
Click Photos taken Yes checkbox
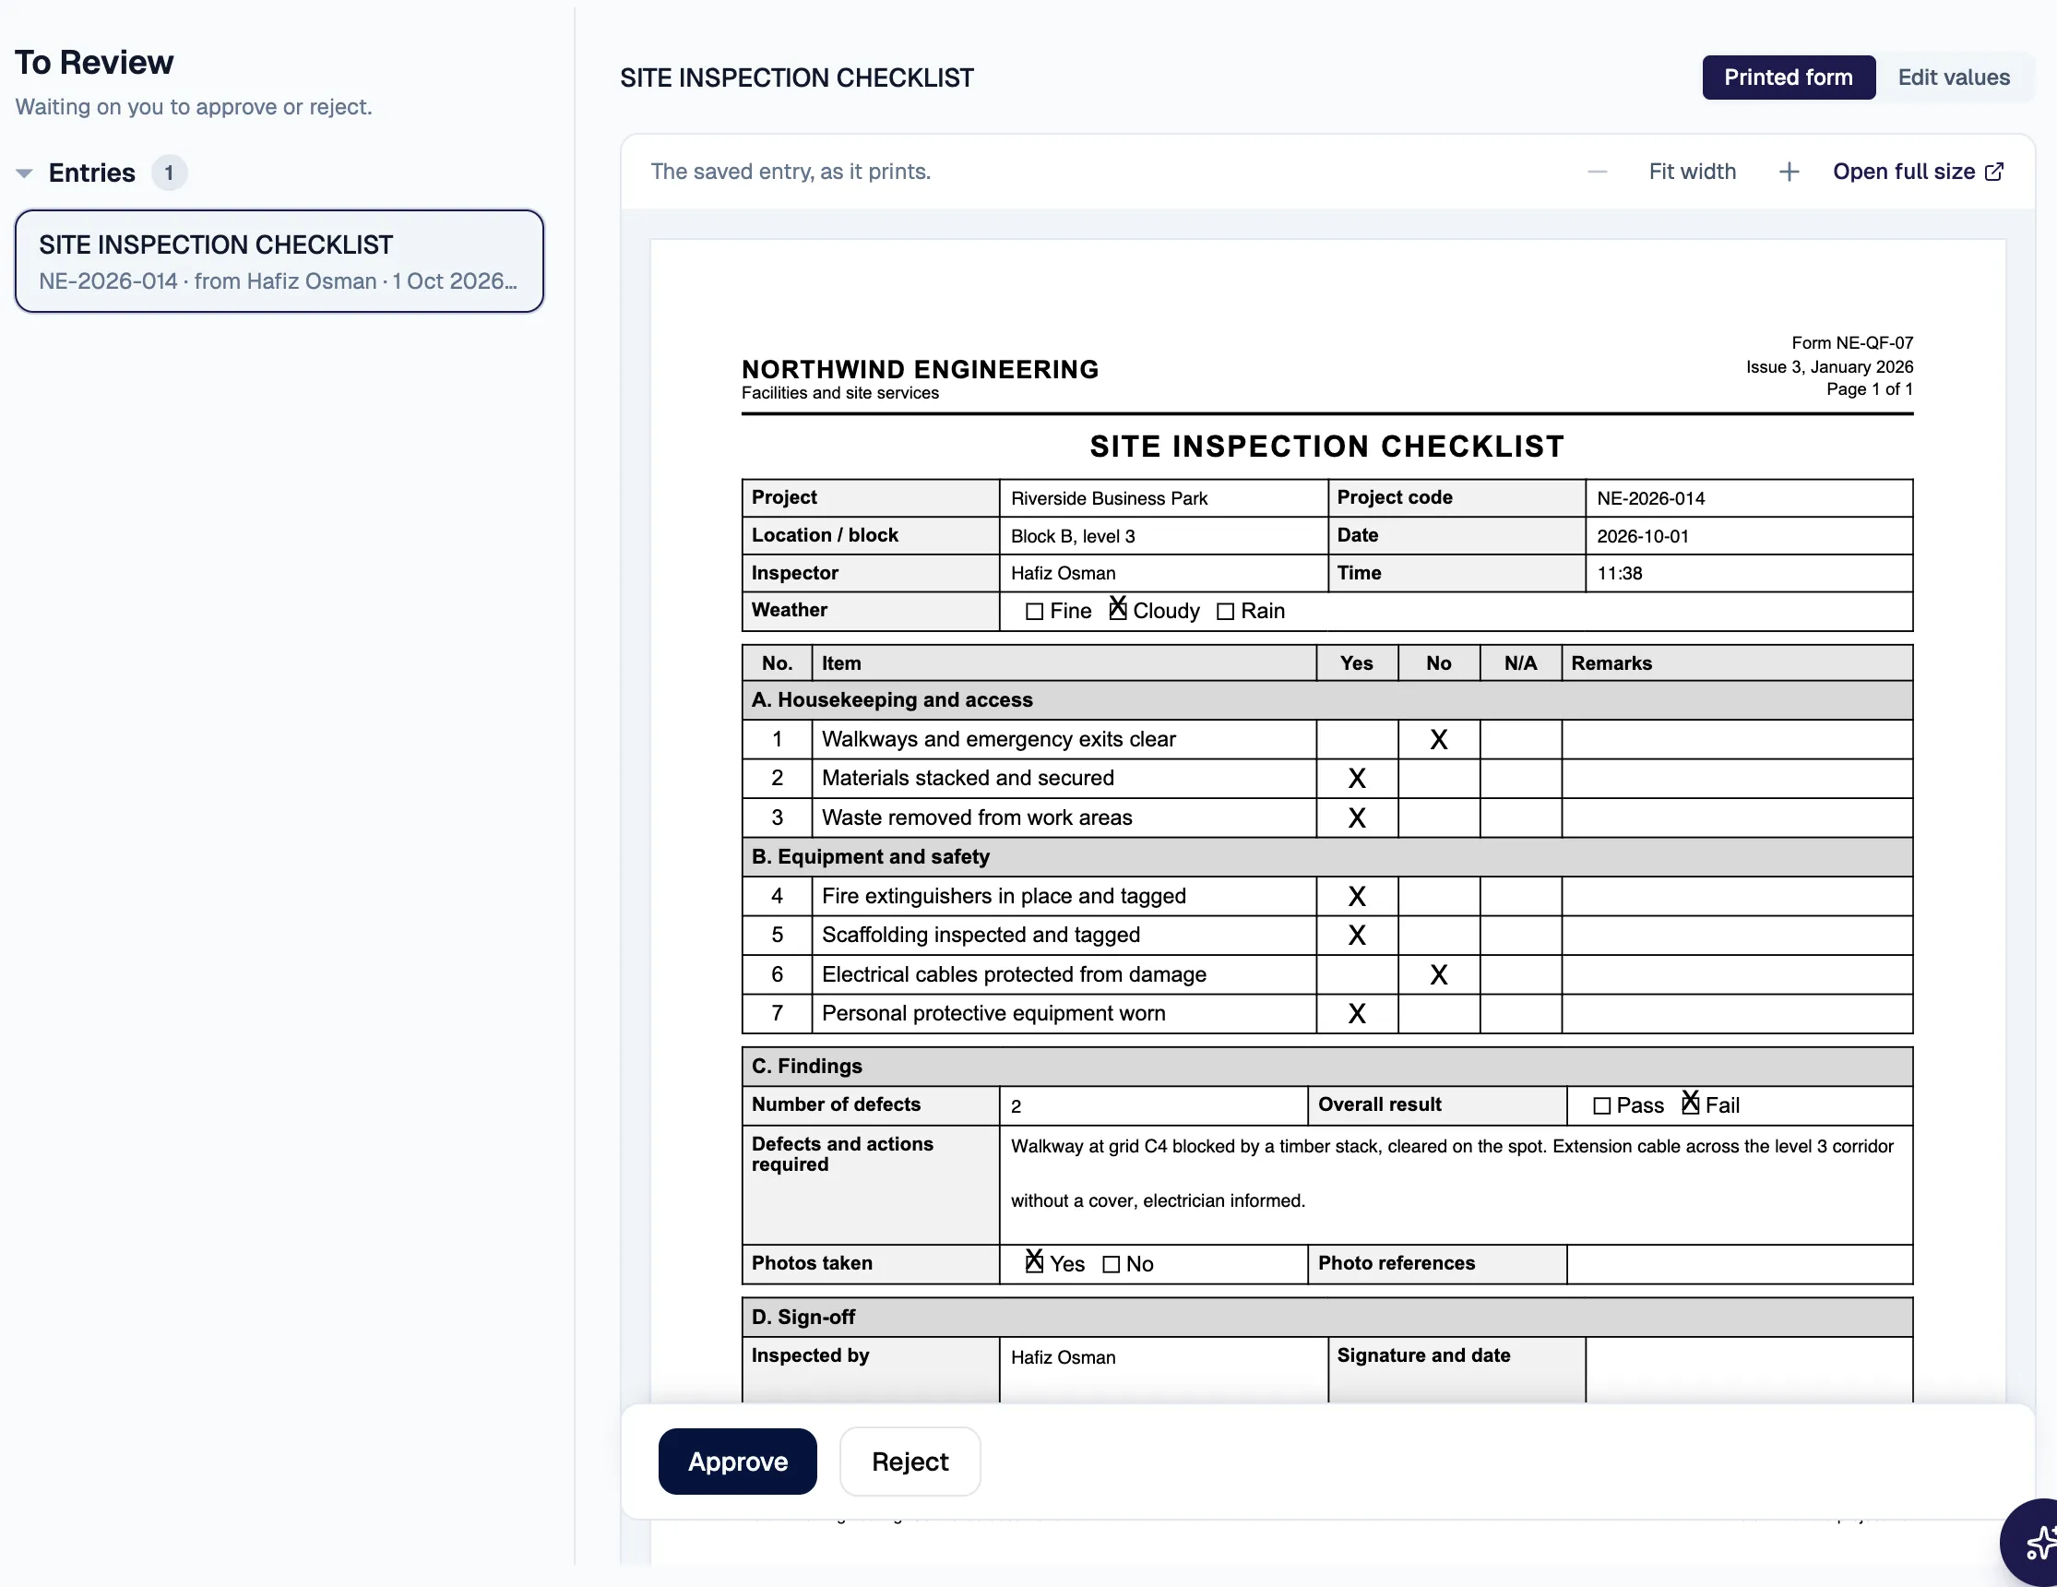(1034, 1262)
